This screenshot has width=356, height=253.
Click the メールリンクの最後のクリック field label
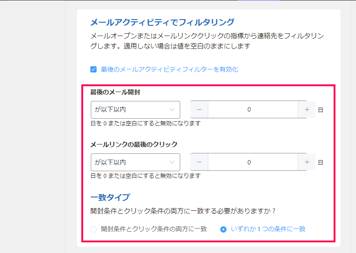pyautogui.click(x=134, y=145)
